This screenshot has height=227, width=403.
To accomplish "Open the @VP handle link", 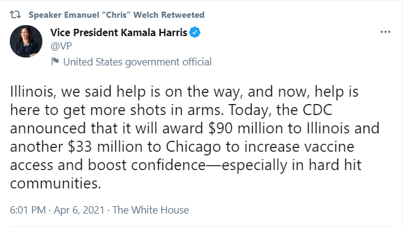I will pos(61,46).
